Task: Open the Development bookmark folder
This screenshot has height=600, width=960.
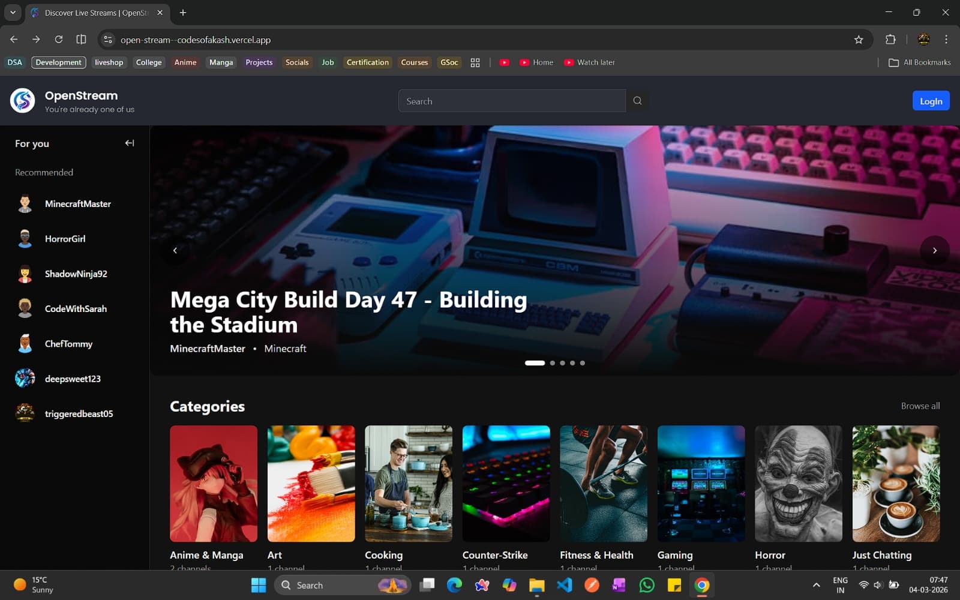Action: [58, 62]
